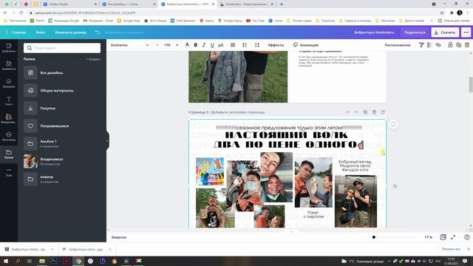
Task: Click the copy style paint roller icon
Action: (x=421, y=45)
